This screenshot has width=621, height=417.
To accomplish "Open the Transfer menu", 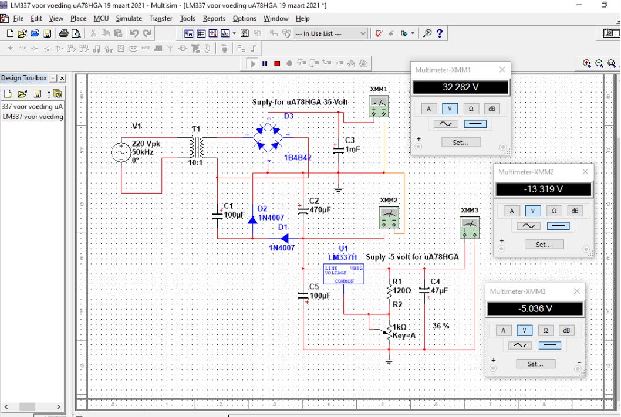I will coord(161,19).
